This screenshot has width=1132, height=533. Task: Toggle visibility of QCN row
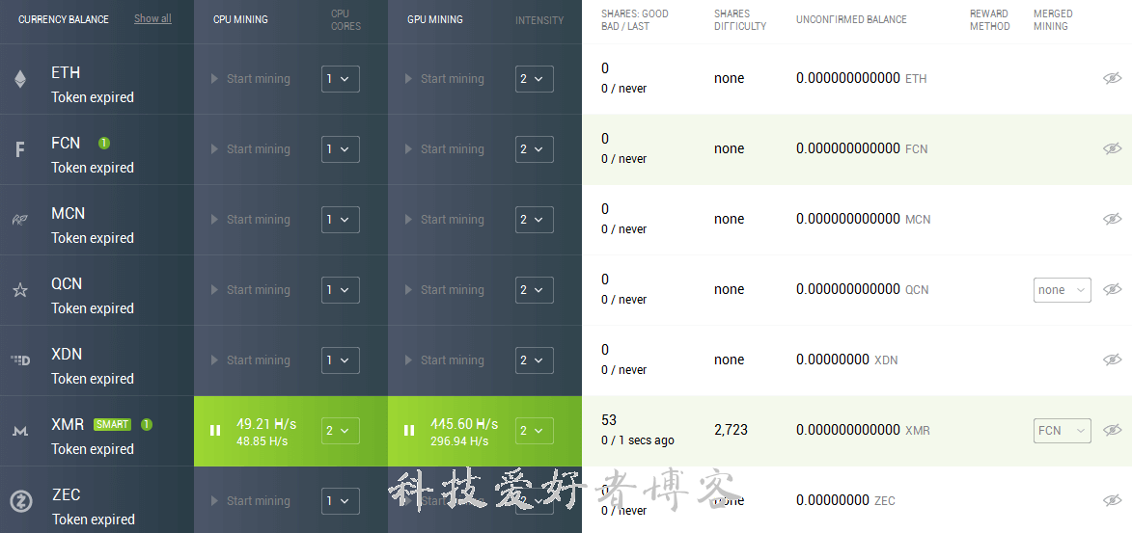[x=1113, y=289]
